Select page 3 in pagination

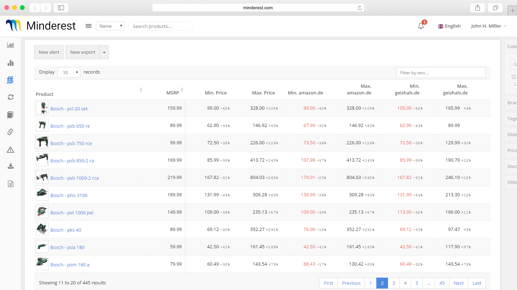(394, 283)
